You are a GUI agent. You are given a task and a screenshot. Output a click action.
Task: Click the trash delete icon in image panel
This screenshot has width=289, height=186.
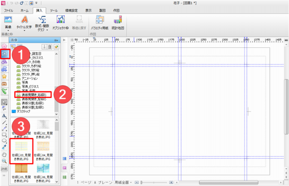(50, 47)
